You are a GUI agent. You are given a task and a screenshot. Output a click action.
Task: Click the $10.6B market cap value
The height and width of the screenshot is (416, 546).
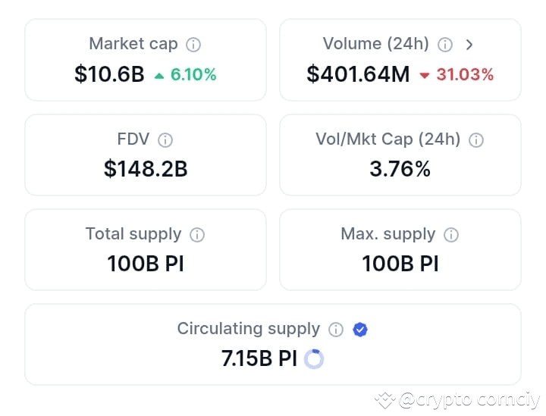coord(109,74)
